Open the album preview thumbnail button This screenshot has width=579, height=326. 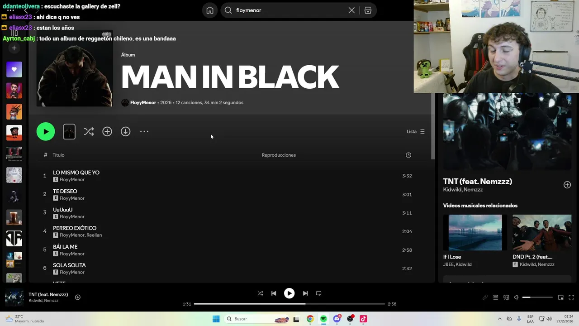pos(69,131)
